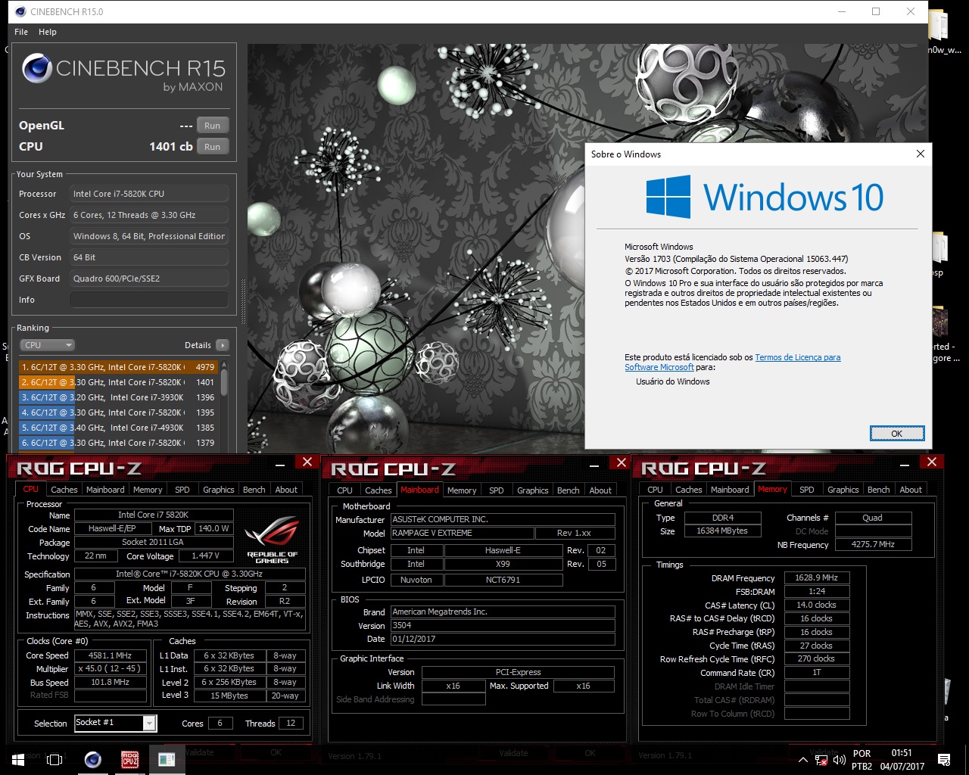
Task: Switch to Graphics tab in right CPU-Z window
Action: pos(843,490)
